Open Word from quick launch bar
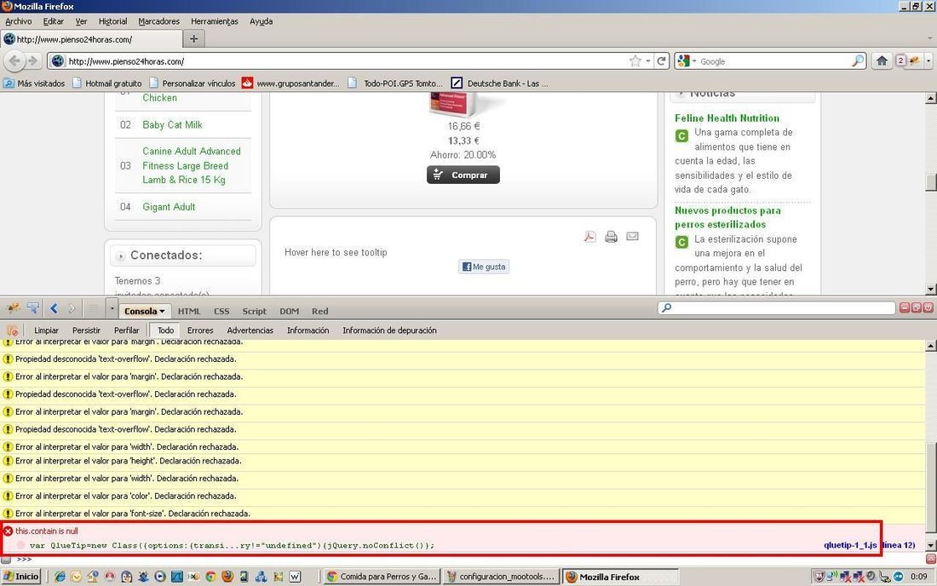 [295, 577]
